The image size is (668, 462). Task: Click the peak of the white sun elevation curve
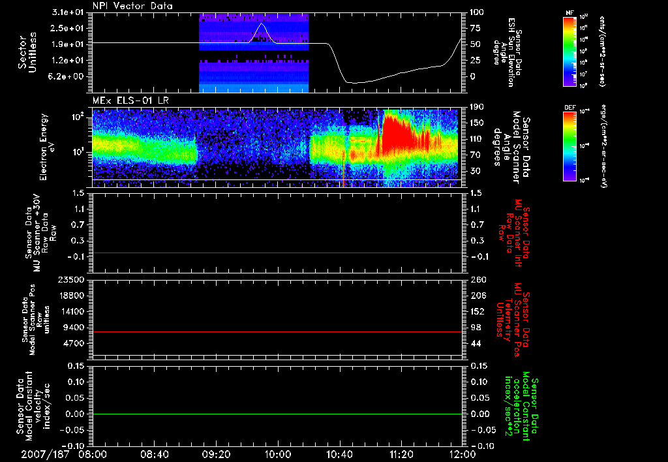pos(262,24)
